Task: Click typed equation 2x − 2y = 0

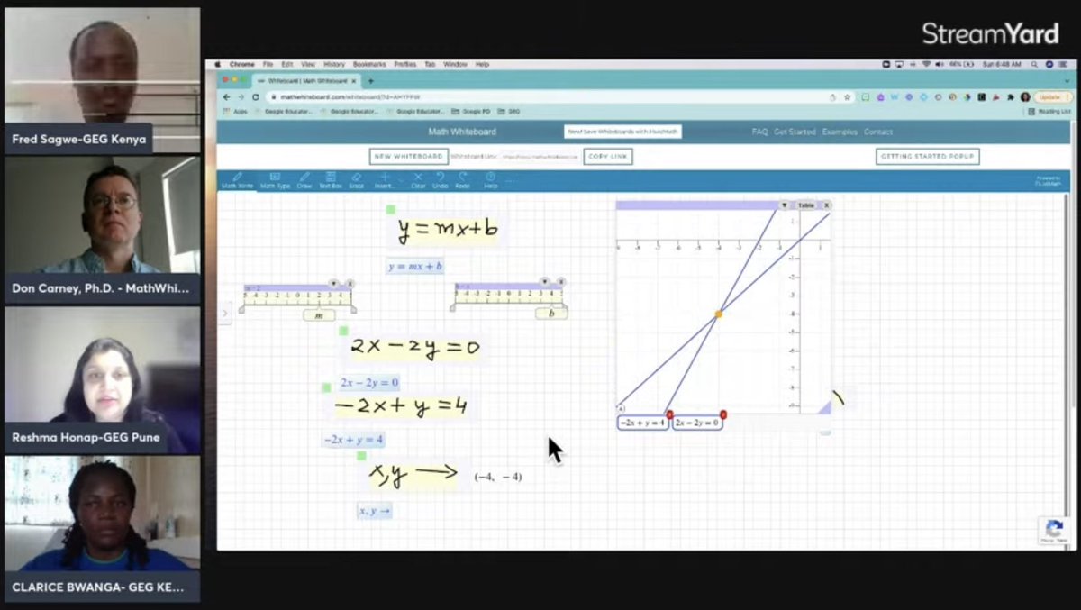Action: tap(369, 383)
